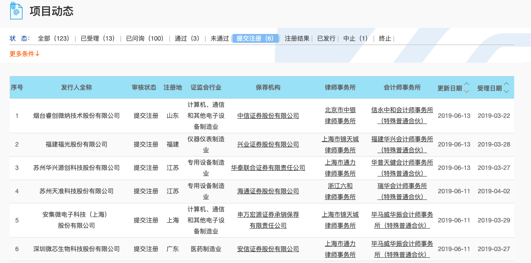Sort 受理日期 descending with down arrow
Viewport: 531px width, 263px height.
[506, 91]
